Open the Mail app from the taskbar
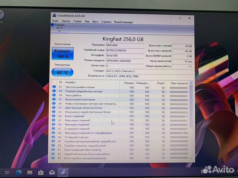The height and width of the screenshot is (178, 238). point(52,172)
